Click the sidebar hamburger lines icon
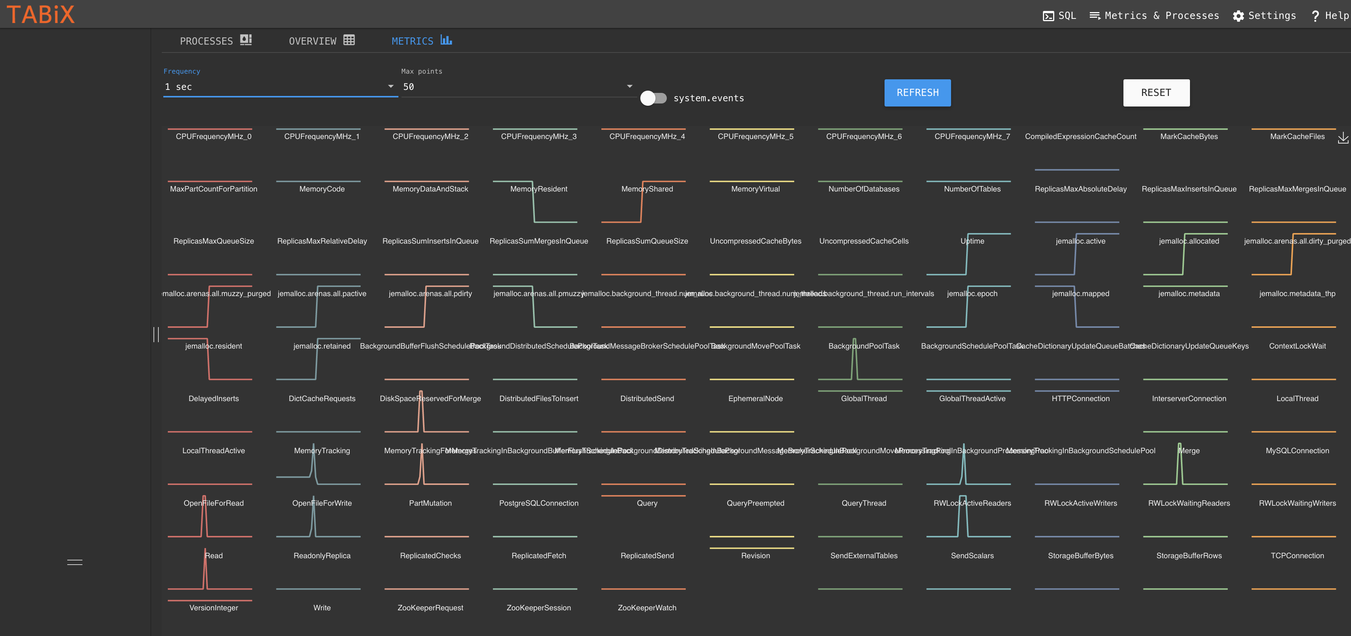1351x636 pixels. 74,562
